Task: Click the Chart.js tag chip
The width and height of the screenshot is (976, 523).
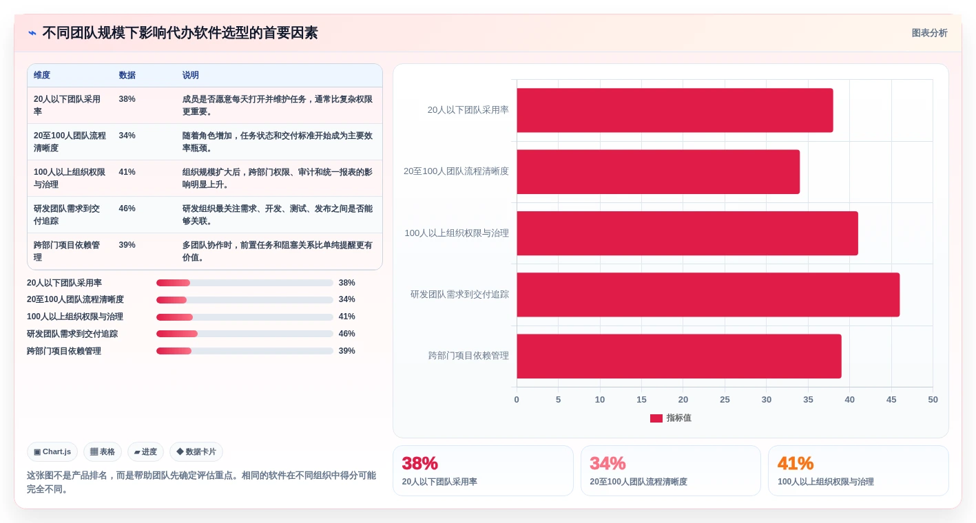Action: pyautogui.click(x=52, y=452)
